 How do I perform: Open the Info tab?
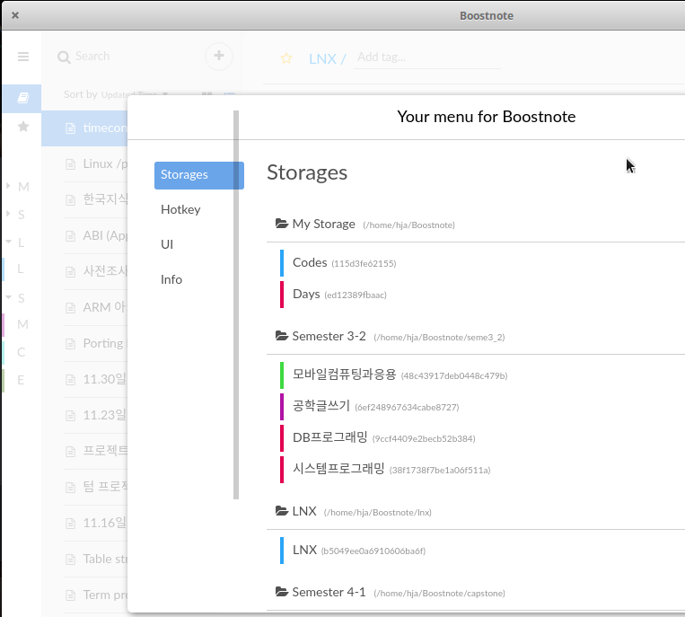tap(171, 279)
